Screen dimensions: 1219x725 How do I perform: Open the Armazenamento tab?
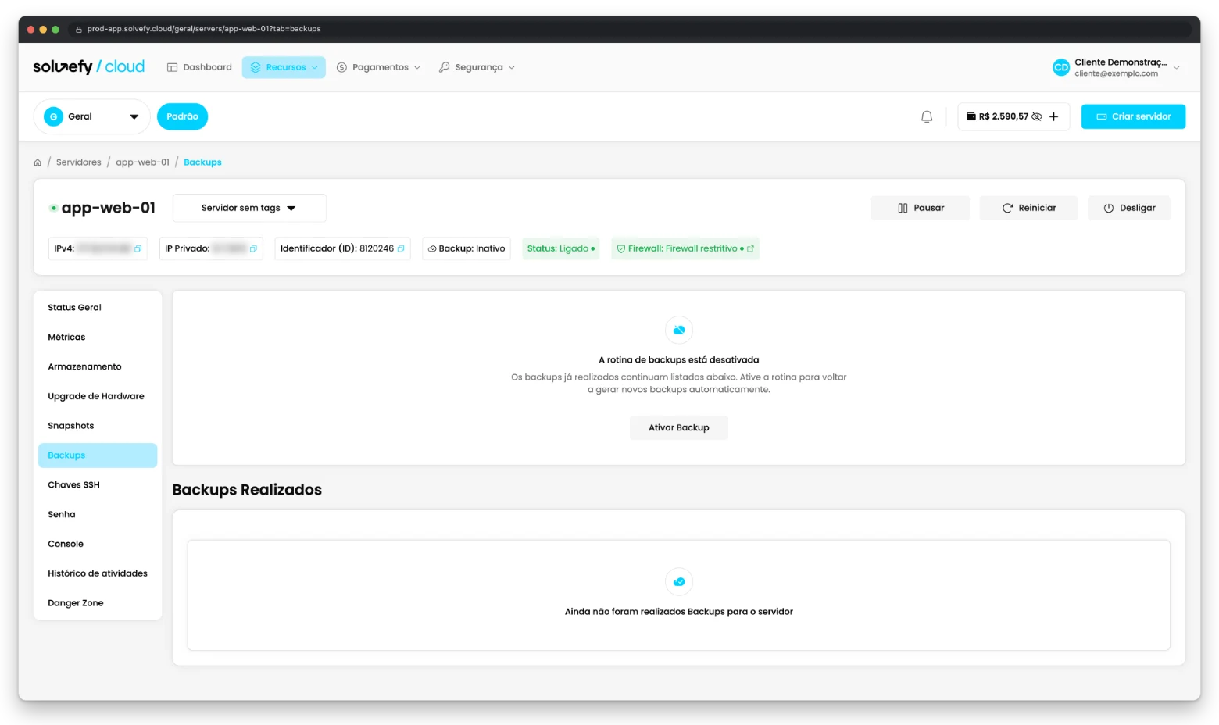[x=98, y=367]
